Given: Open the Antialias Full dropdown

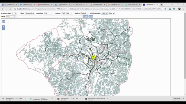Looking at the screenshot, I should pos(49,13).
